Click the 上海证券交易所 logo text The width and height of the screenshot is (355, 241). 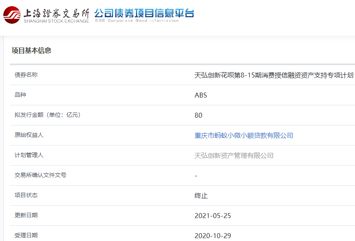coord(56,12)
